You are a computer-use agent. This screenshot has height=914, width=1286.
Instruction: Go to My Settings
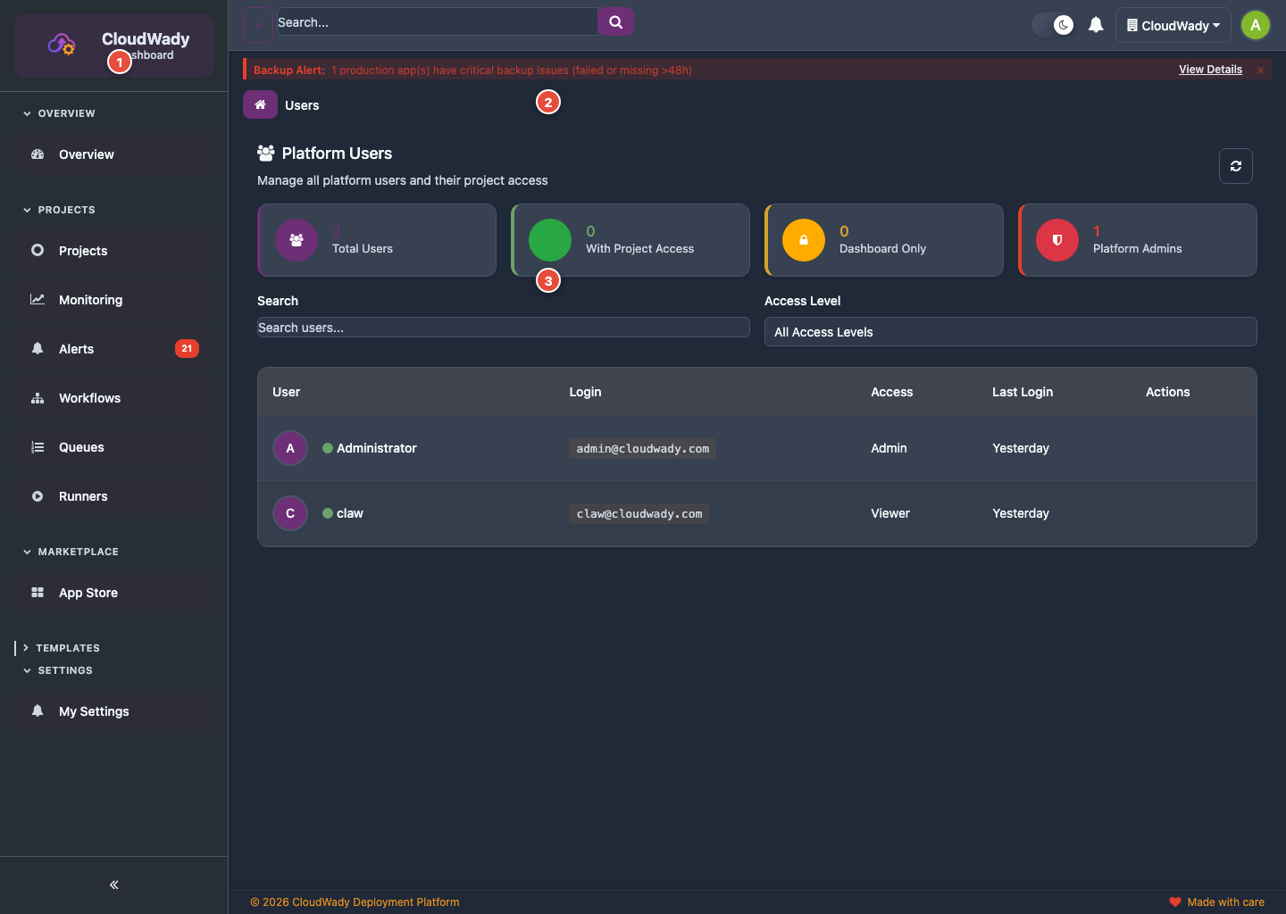(x=94, y=711)
